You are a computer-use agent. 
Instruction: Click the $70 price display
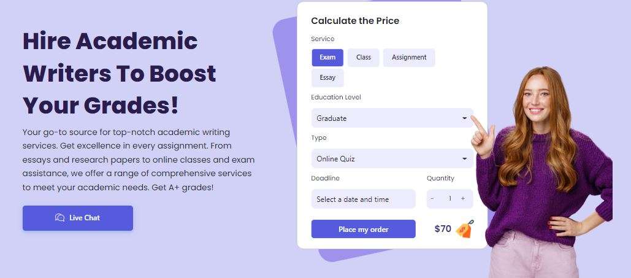pyautogui.click(x=443, y=229)
